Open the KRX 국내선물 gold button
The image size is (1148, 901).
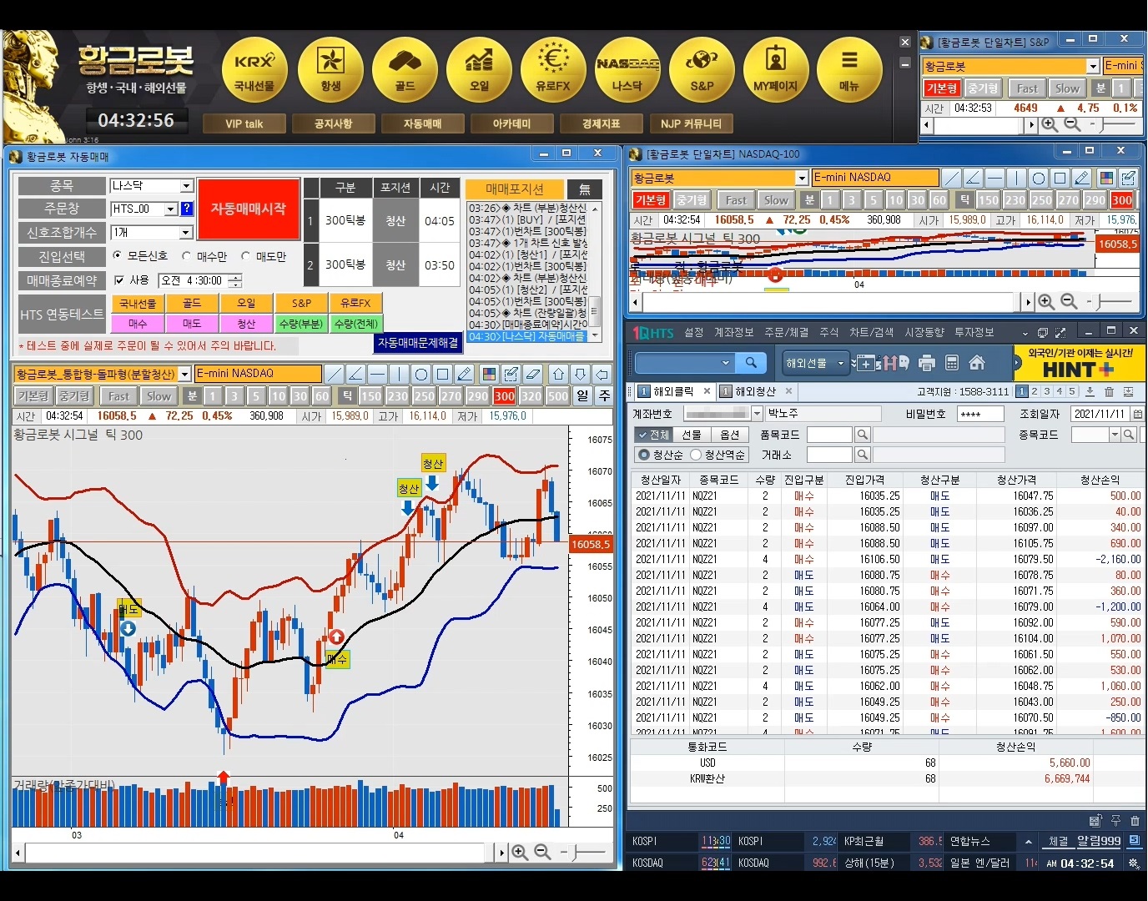pos(254,70)
